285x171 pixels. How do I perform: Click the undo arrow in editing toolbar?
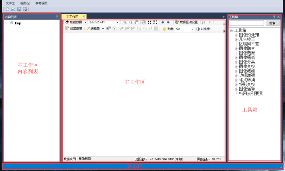pos(145,29)
